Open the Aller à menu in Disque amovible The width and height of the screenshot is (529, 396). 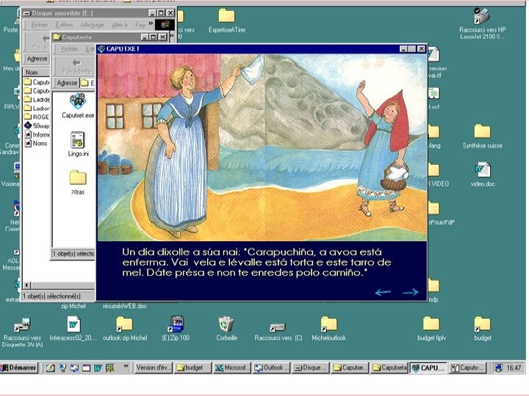[x=120, y=25]
